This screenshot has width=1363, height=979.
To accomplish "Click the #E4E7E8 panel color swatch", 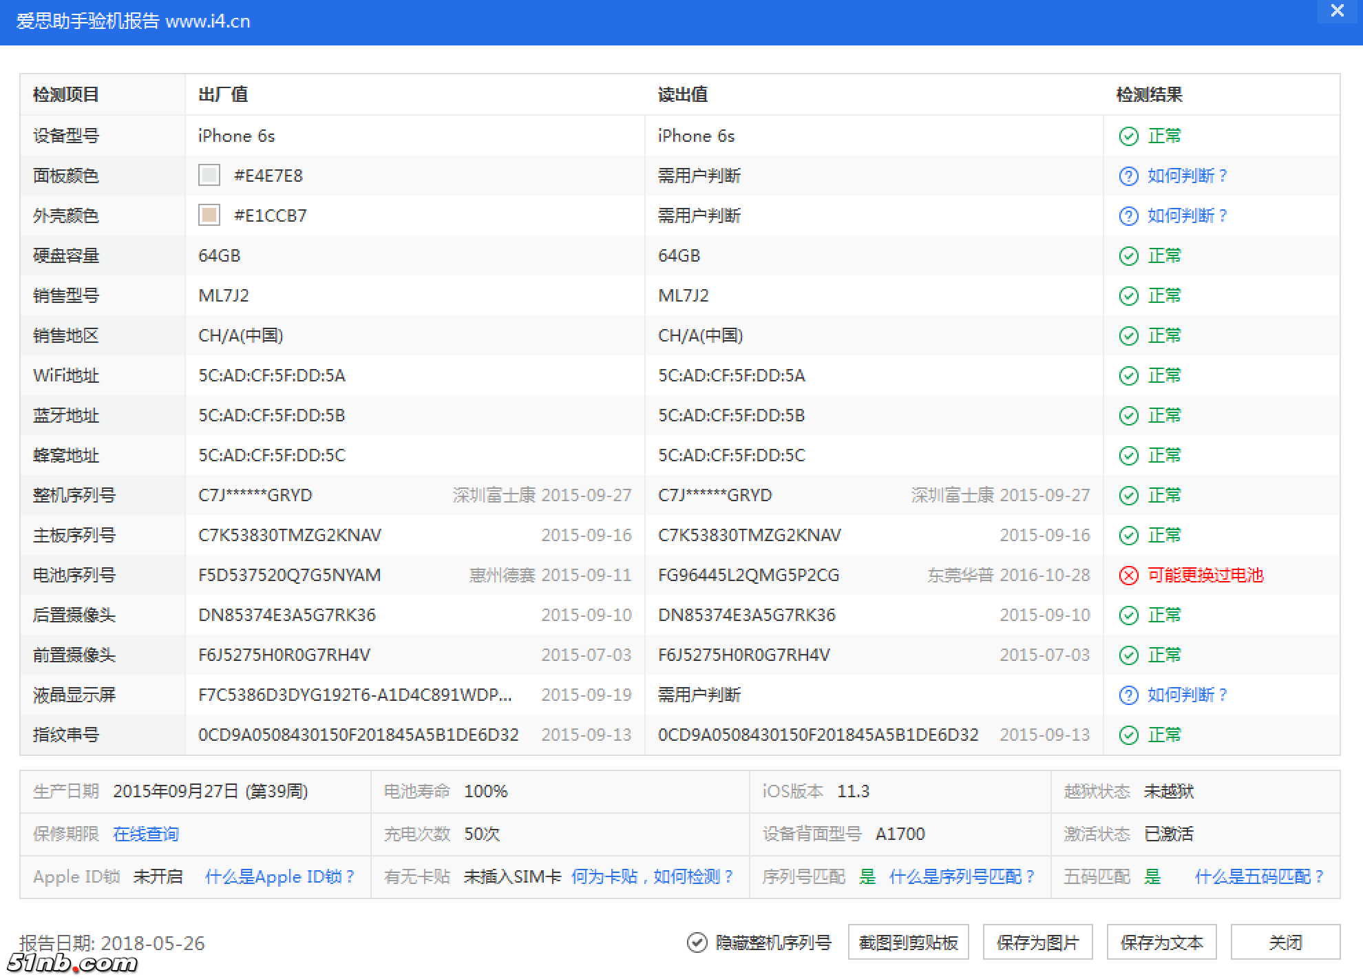I will (208, 176).
